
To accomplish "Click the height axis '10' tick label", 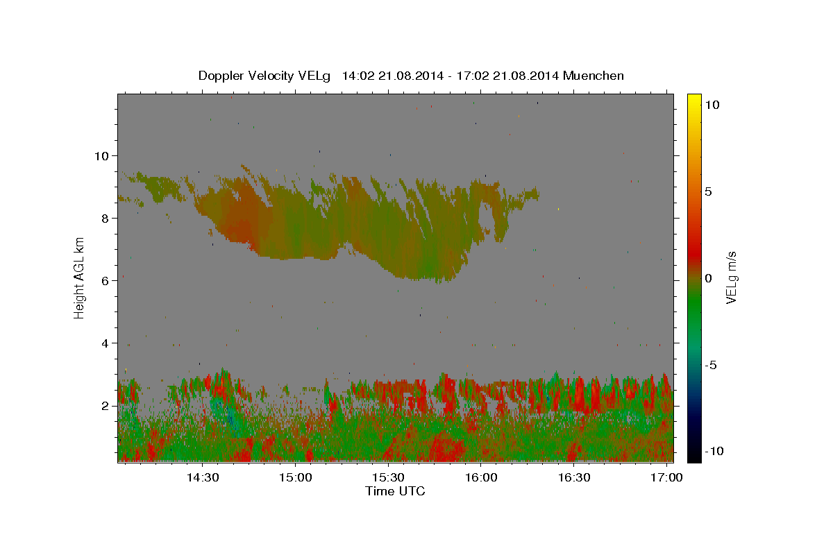I will pyautogui.click(x=101, y=156).
